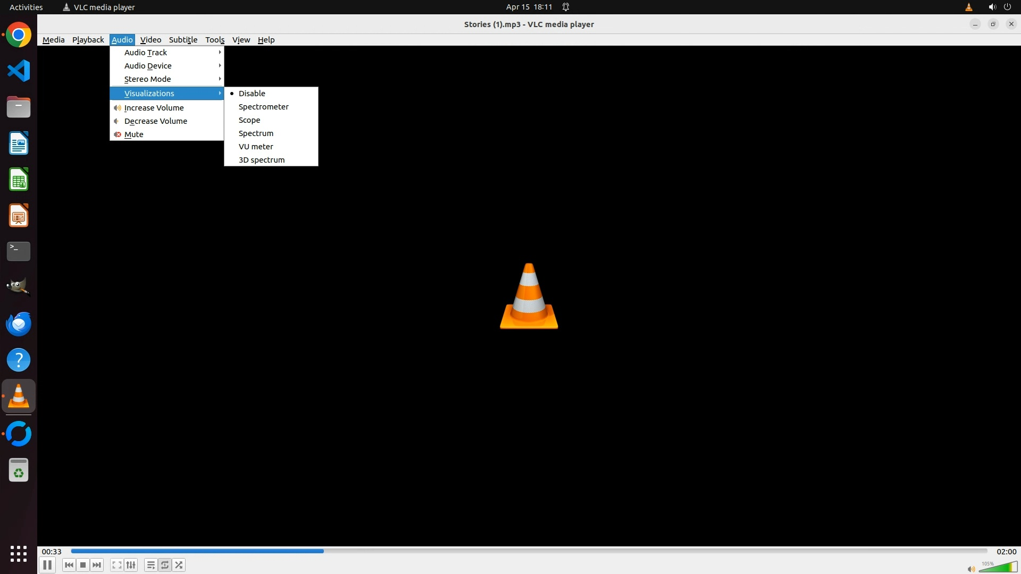This screenshot has height=574, width=1021.
Task: Adjust the volume slider at 105%
Action: pos(999,568)
